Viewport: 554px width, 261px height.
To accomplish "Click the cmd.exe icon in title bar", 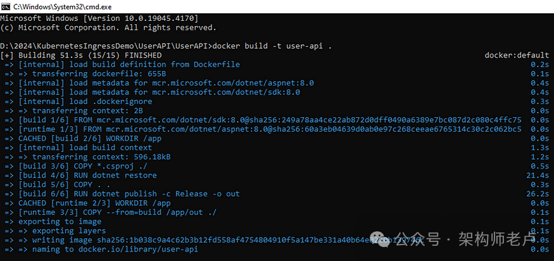I will pos(6,6).
